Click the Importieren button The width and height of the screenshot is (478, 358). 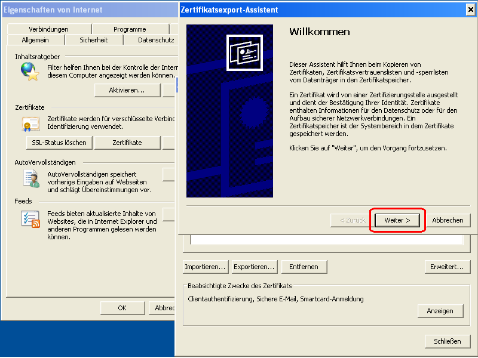pyautogui.click(x=205, y=267)
